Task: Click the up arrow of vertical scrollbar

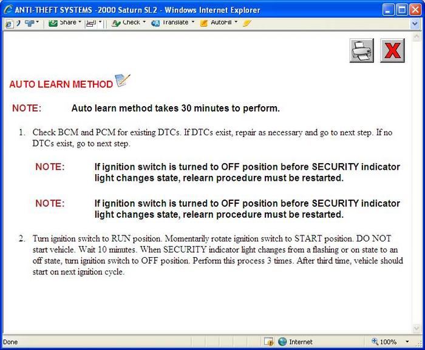Action: coord(416,36)
